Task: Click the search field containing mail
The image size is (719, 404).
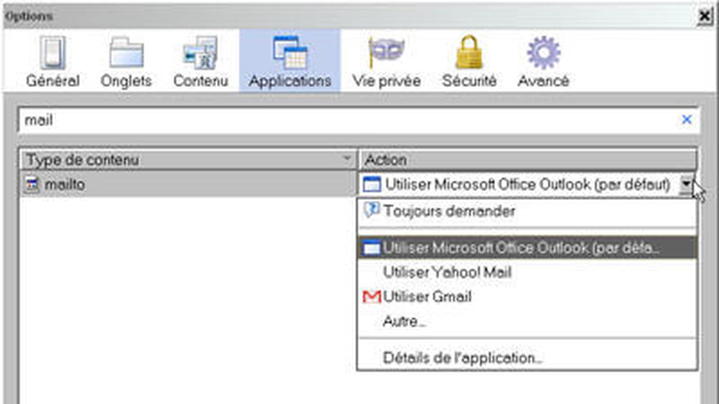Action: click(358, 120)
